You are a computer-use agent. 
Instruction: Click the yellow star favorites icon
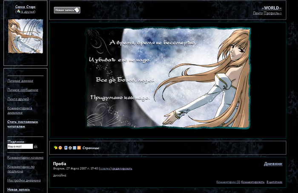point(55,148)
